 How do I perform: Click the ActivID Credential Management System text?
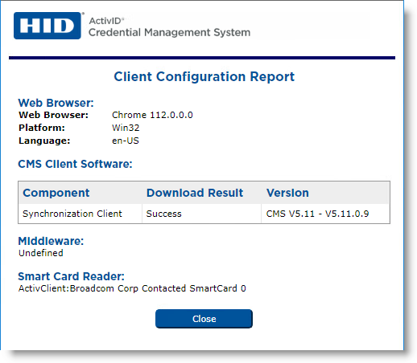tap(169, 27)
